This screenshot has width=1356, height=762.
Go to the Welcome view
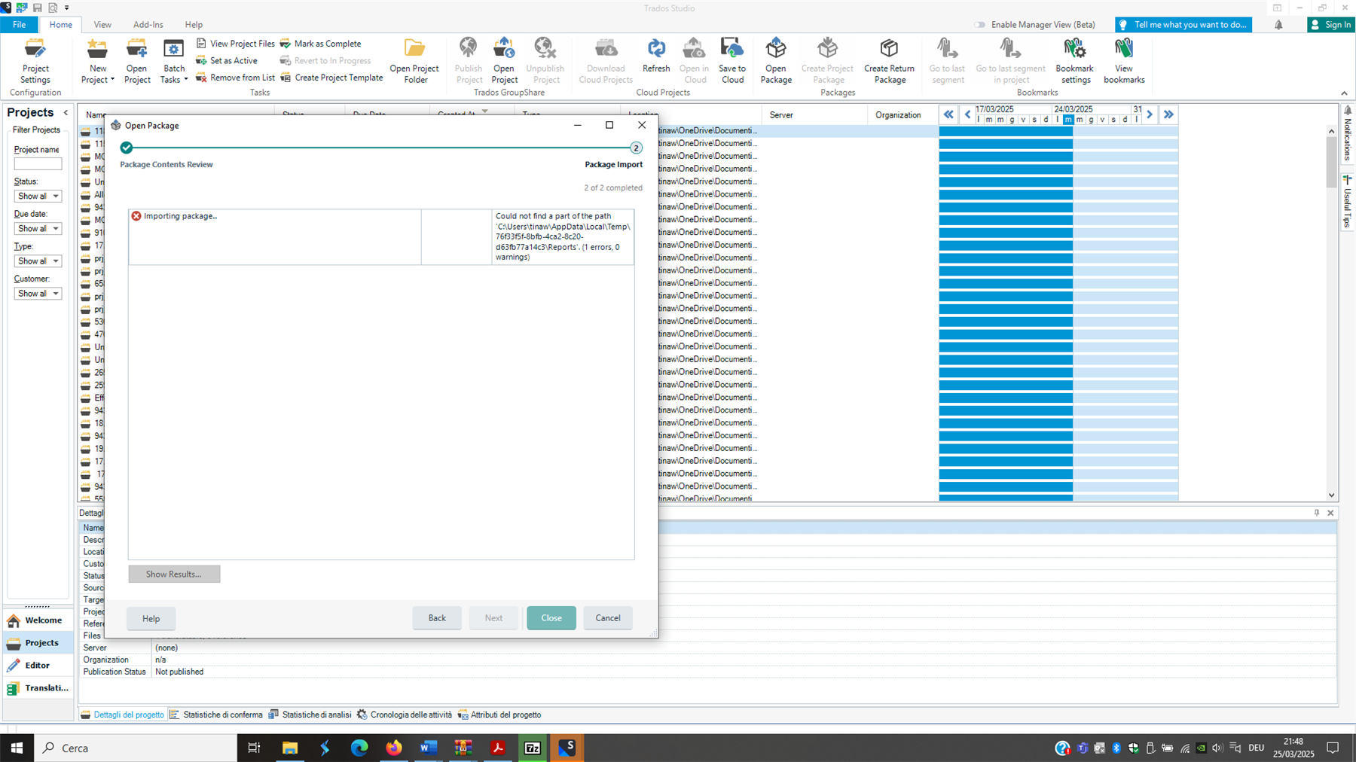click(x=38, y=620)
